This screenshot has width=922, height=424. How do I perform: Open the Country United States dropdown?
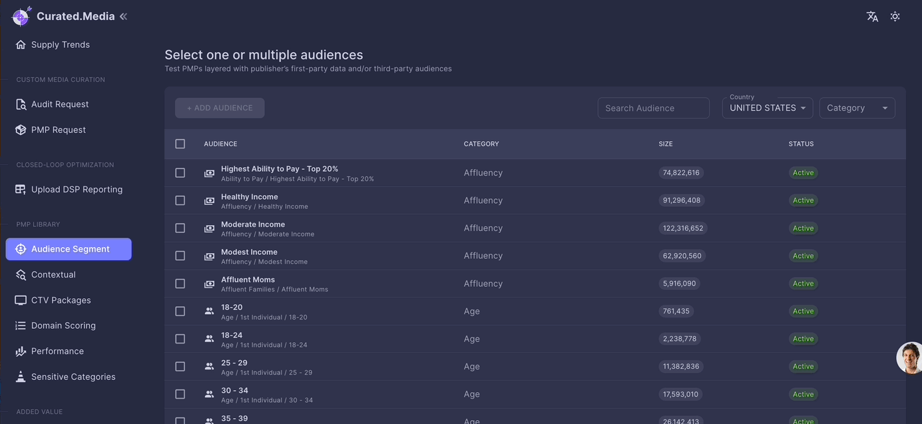(767, 108)
